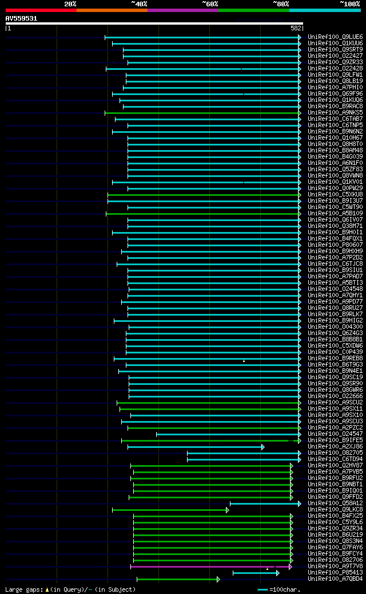366x594 pixels.
Task: Open hit UniRef100_Q9LKC8 label
Action: tap(335, 509)
